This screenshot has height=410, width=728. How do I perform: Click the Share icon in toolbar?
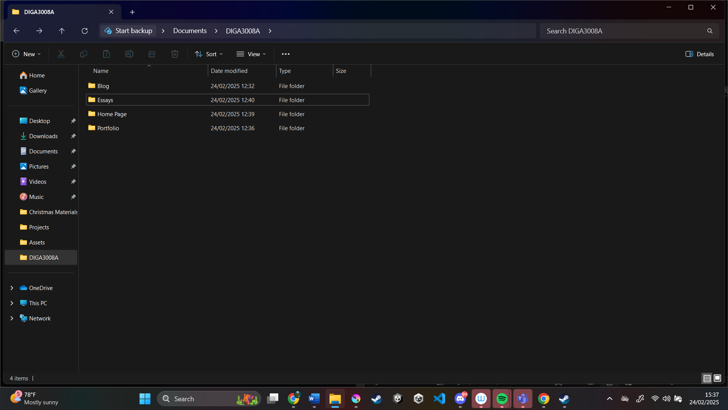(x=152, y=54)
